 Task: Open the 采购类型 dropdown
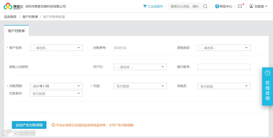click(224, 48)
